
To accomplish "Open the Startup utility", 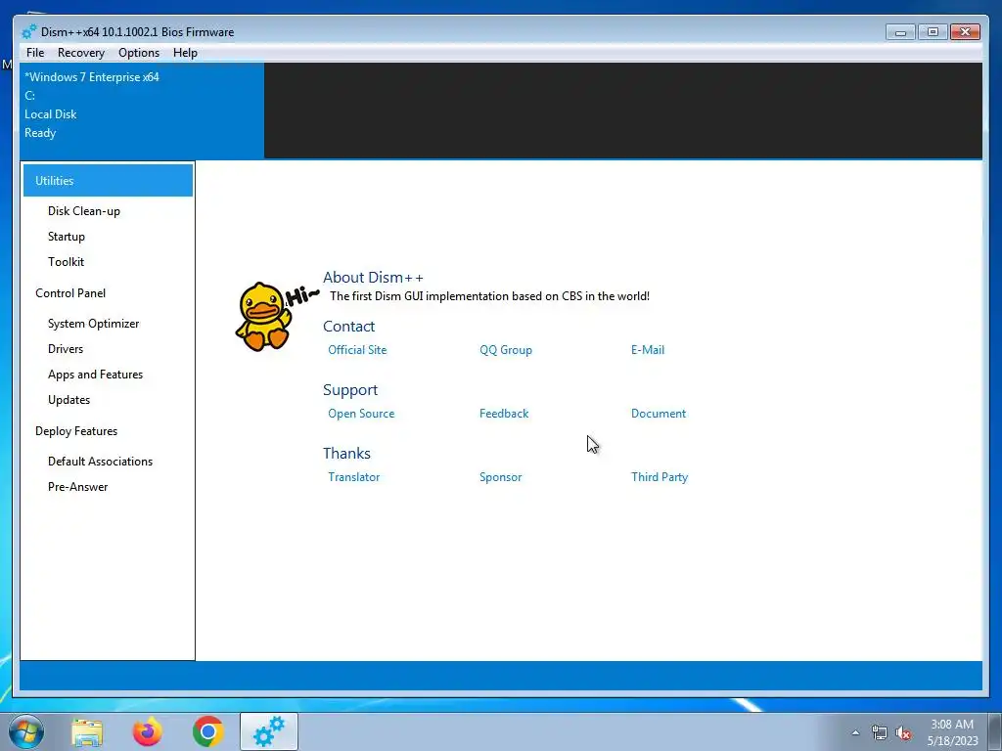I will pyautogui.click(x=67, y=237).
